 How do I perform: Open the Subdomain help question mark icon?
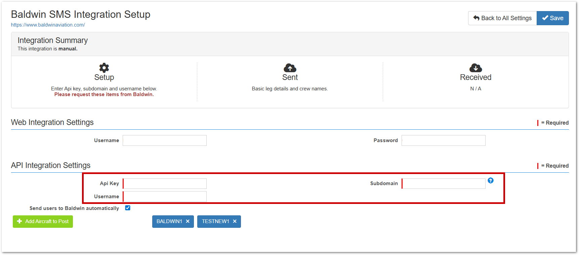point(491,180)
